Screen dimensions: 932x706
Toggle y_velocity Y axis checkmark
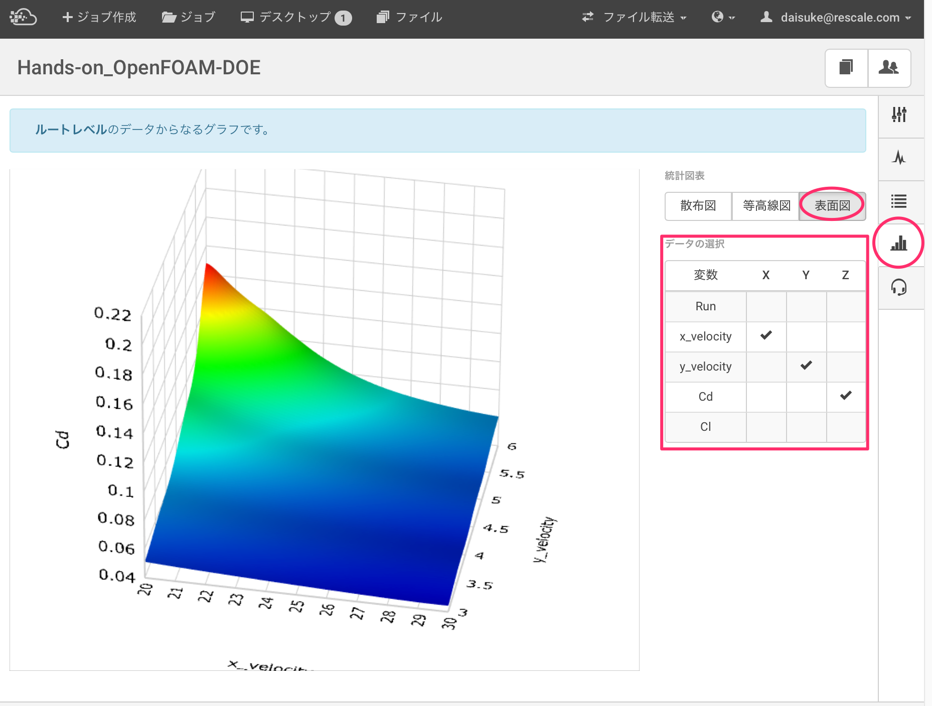[x=806, y=367]
